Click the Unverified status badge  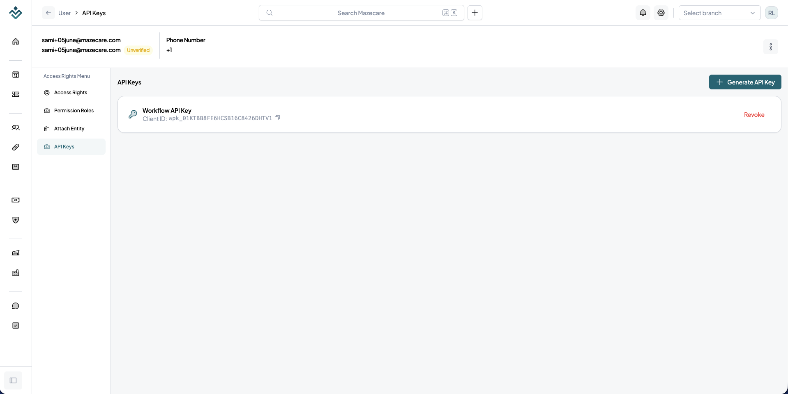[138, 50]
